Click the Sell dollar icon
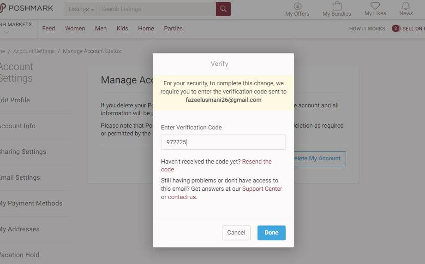The height and width of the screenshot is (264, 425). pos(396,29)
